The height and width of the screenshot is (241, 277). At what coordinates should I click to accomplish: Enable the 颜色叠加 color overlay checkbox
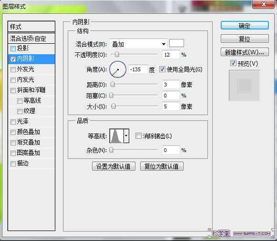pos(13,132)
